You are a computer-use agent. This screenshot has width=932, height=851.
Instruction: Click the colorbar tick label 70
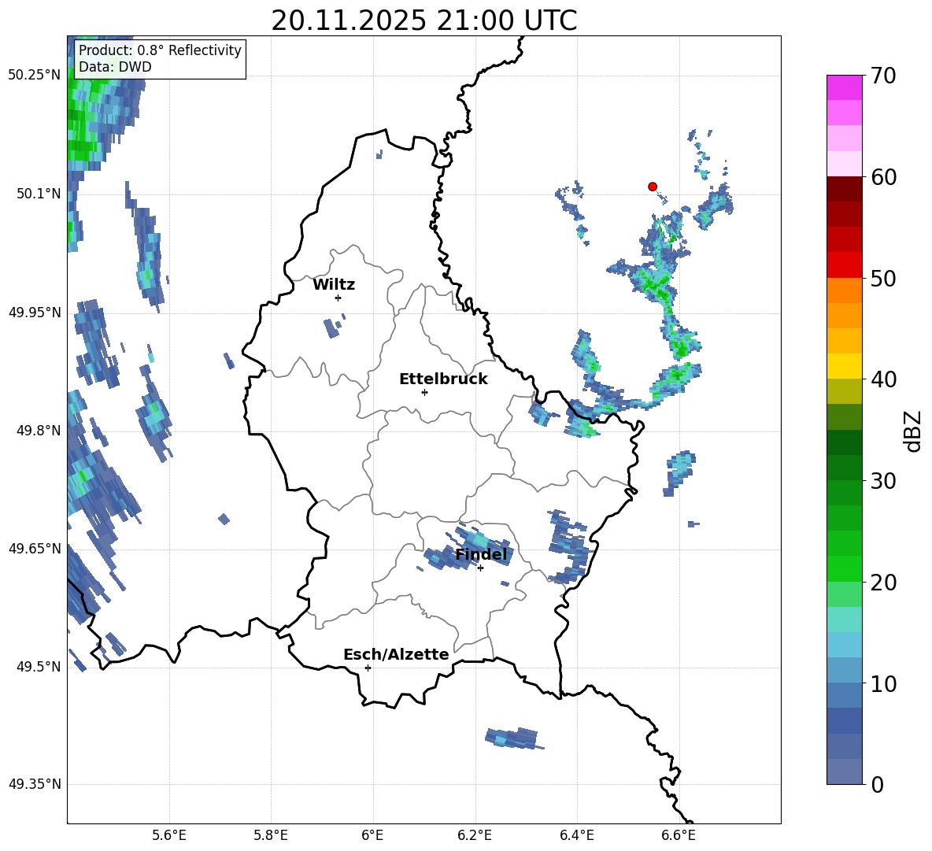(x=883, y=76)
